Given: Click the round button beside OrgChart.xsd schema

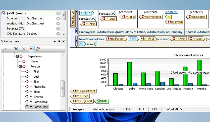Looking at the screenshot, I should click(x=58, y=18).
